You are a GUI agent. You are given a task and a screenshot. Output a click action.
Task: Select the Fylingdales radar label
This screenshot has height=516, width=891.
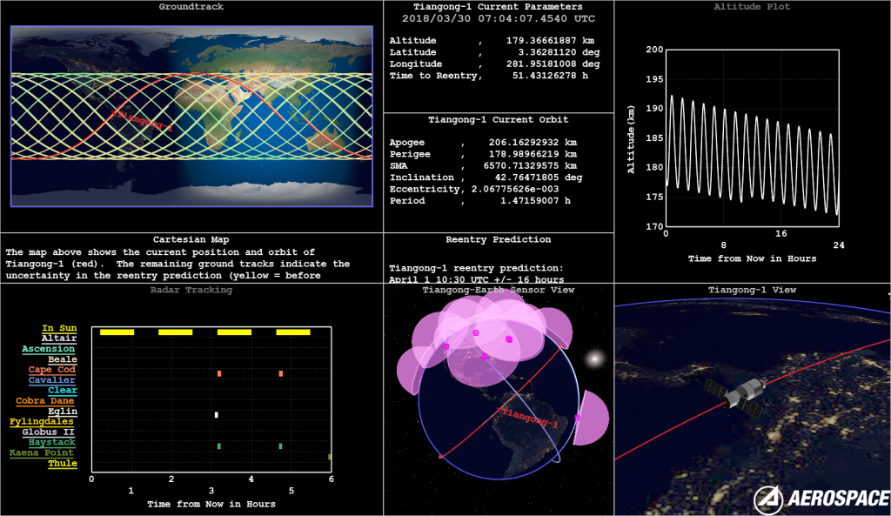click(44, 422)
